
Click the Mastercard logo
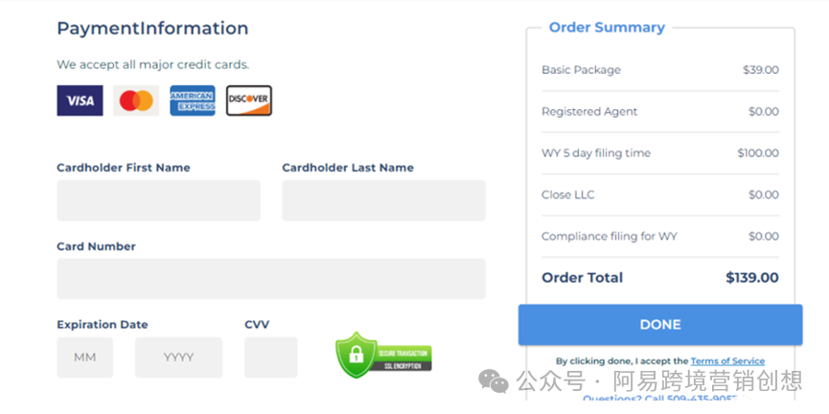(x=136, y=101)
